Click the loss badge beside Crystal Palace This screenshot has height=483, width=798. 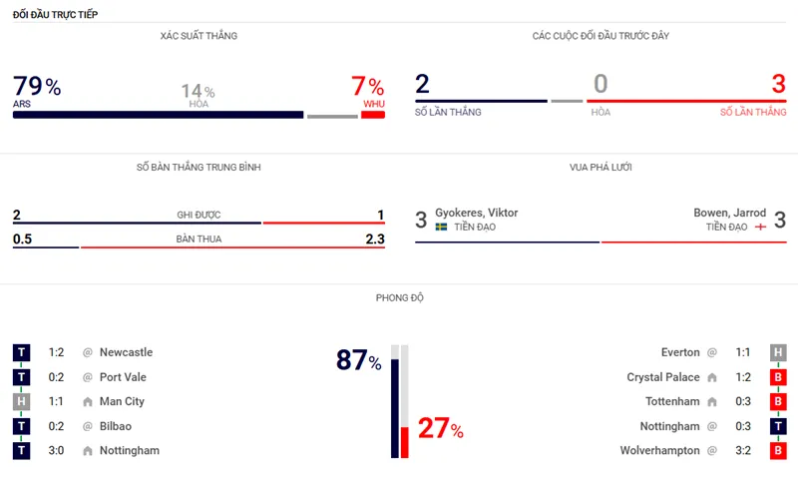point(777,377)
